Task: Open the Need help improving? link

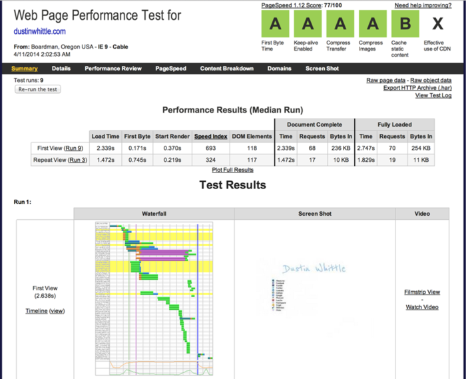Action: pos(423,5)
